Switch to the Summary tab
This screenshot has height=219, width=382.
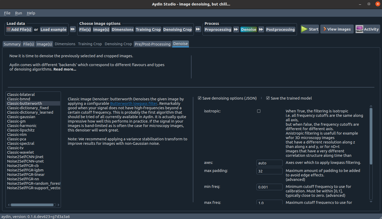(12, 44)
